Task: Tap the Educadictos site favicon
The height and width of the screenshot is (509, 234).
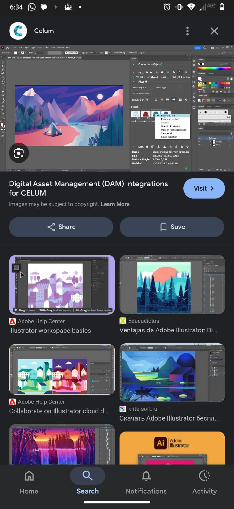Action: (x=123, y=321)
